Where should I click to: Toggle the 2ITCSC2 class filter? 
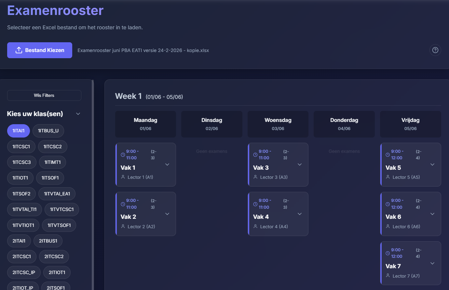coord(54,257)
